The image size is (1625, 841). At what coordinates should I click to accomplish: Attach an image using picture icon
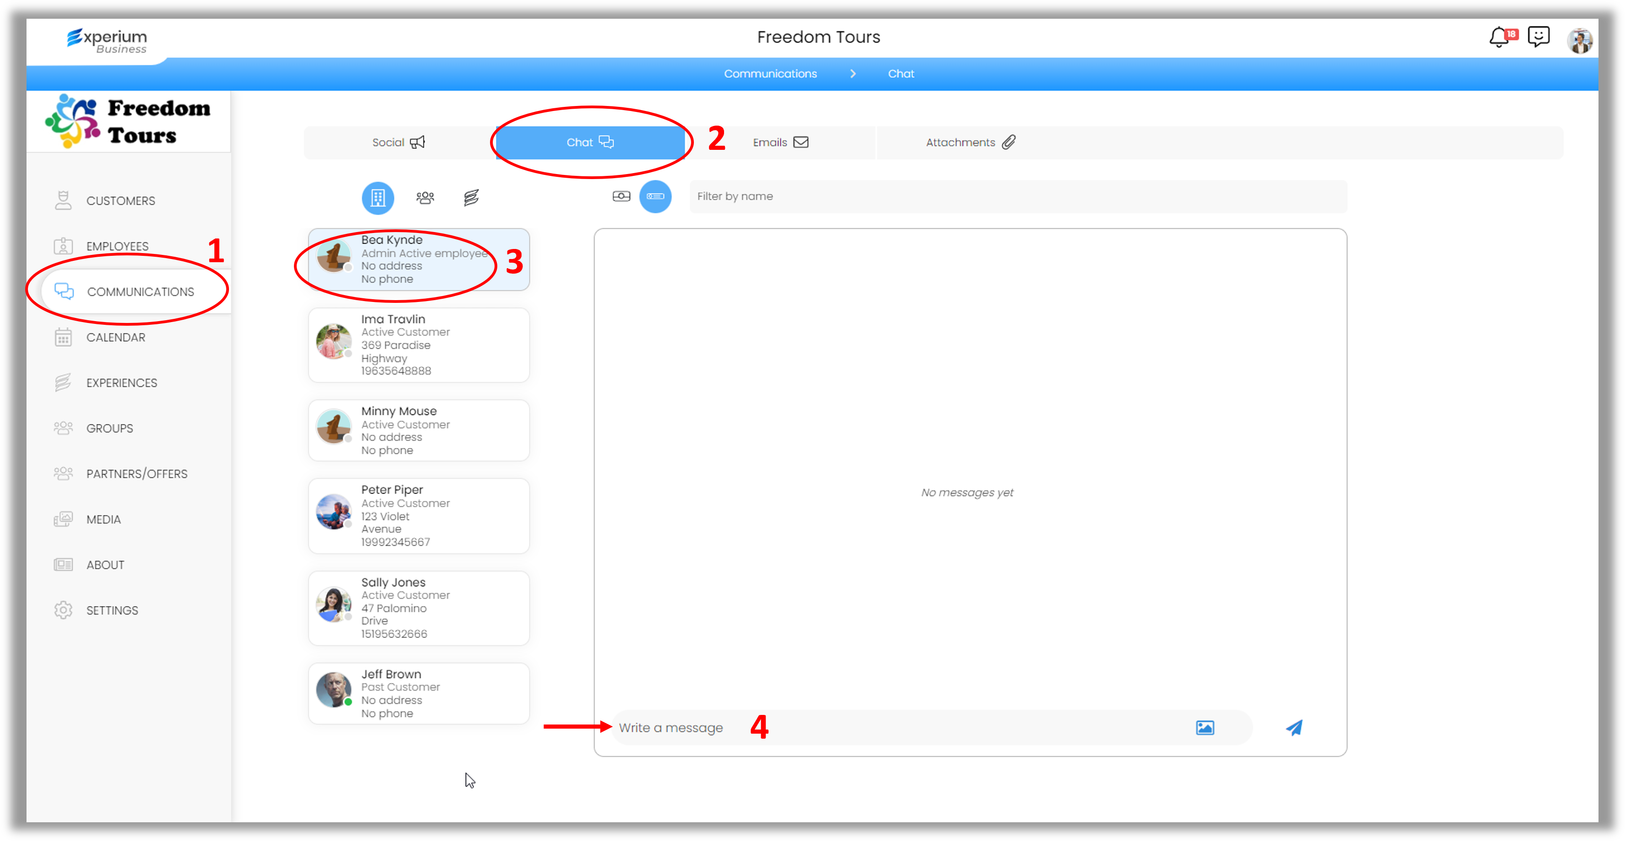point(1204,728)
